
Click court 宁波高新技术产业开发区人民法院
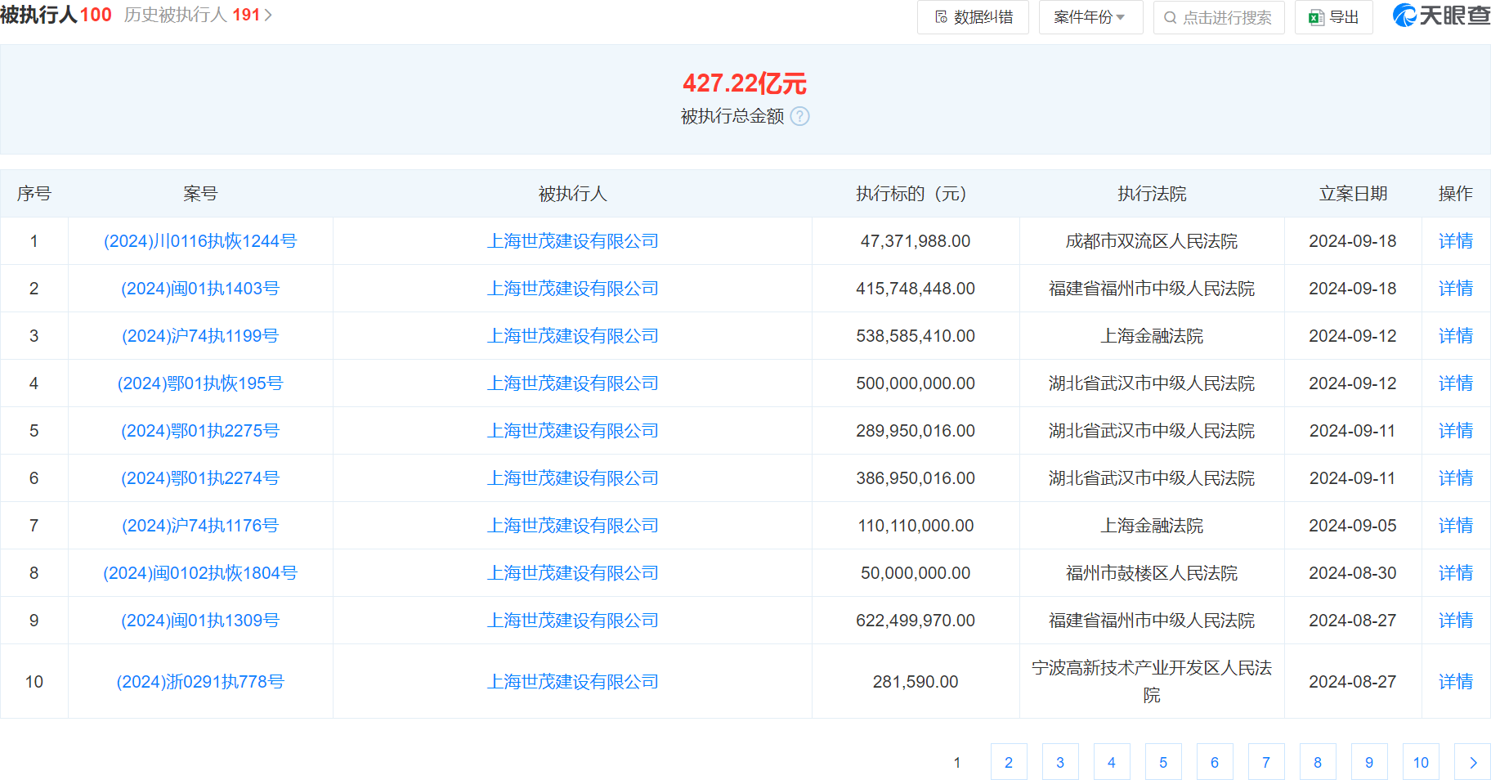[1152, 681]
